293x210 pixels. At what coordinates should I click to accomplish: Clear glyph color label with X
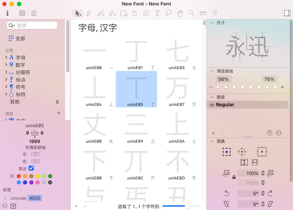[12, 176]
